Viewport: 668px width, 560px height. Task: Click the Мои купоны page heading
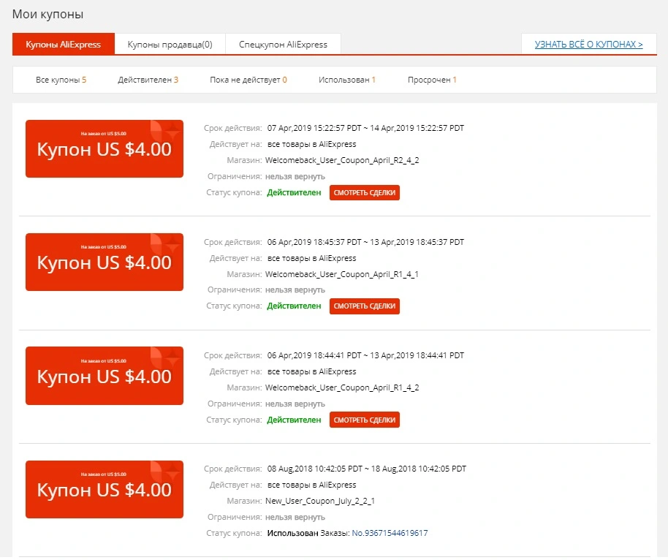[48, 14]
